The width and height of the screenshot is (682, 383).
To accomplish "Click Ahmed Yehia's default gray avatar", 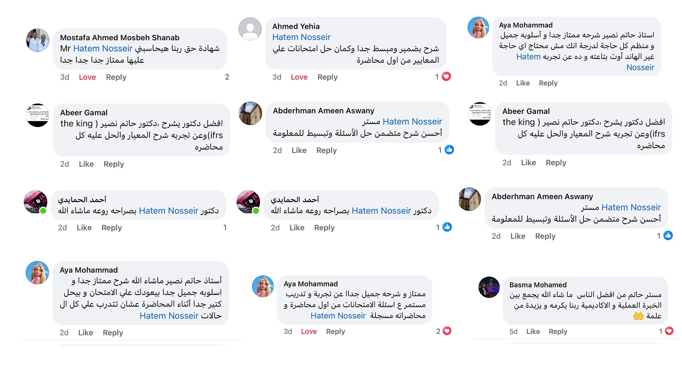I will tap(250, 29).
